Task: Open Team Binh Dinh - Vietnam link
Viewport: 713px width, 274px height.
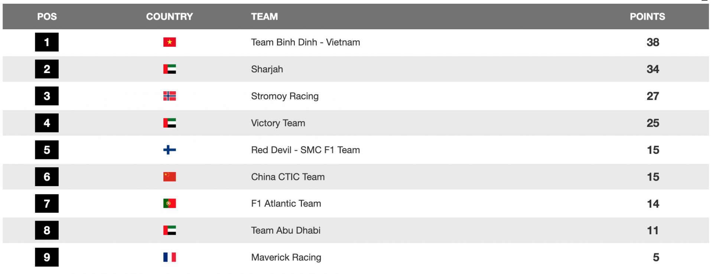Action: pos(306,42)
